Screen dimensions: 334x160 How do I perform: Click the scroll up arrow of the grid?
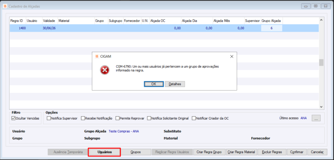[321, 20]
